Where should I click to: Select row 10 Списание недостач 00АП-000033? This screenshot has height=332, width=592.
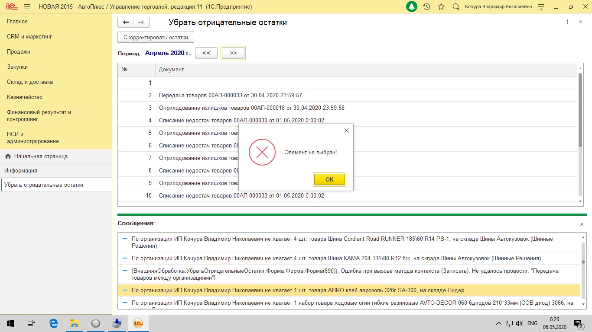(x=348, y=195)
